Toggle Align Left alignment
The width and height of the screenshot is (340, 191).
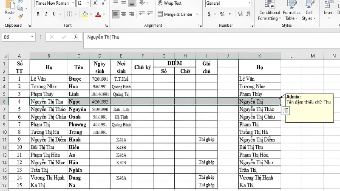coord(116,14)
